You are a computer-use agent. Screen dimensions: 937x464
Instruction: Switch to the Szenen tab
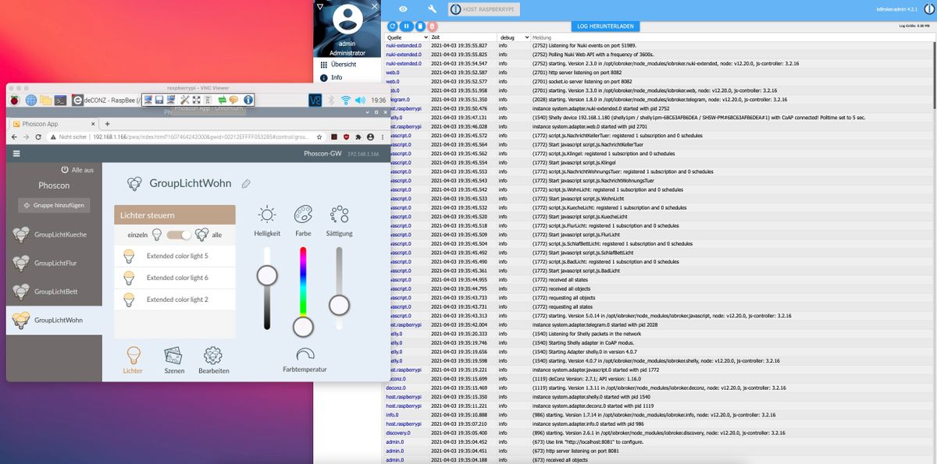click(174, 360)
